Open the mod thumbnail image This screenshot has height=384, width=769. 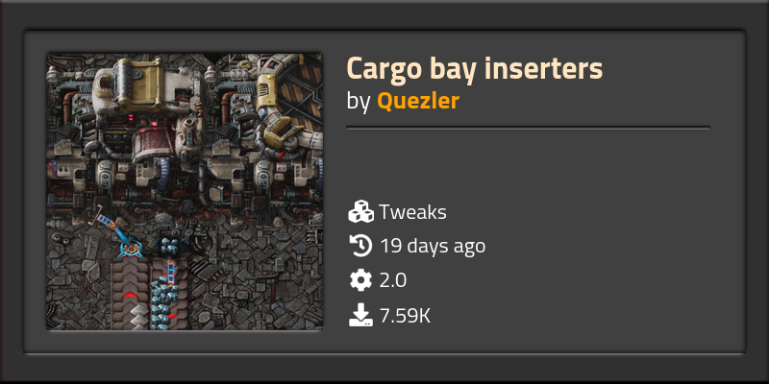185,192
